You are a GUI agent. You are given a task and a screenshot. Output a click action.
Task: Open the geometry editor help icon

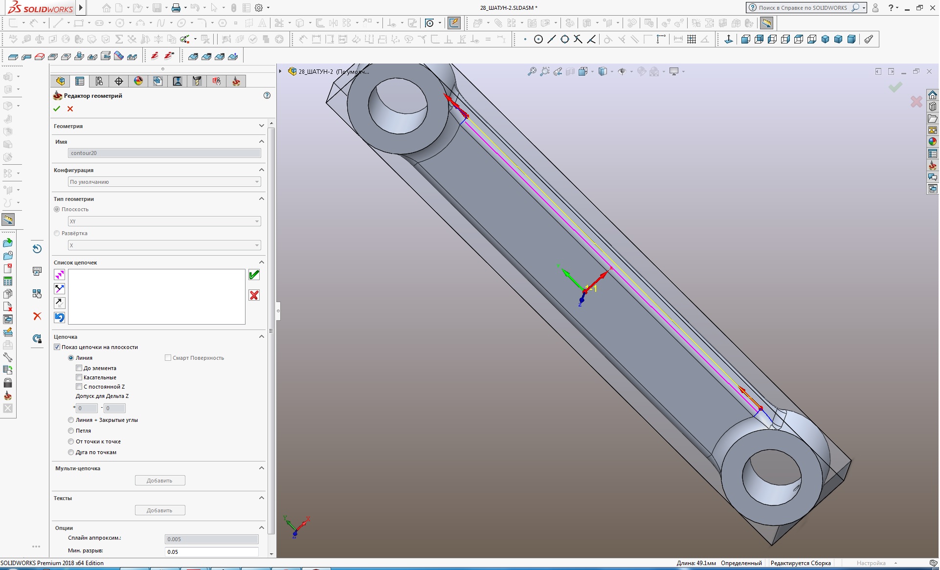267,95
